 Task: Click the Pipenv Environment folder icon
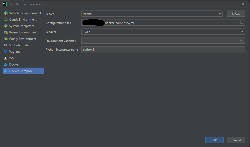tap(6, 32)
